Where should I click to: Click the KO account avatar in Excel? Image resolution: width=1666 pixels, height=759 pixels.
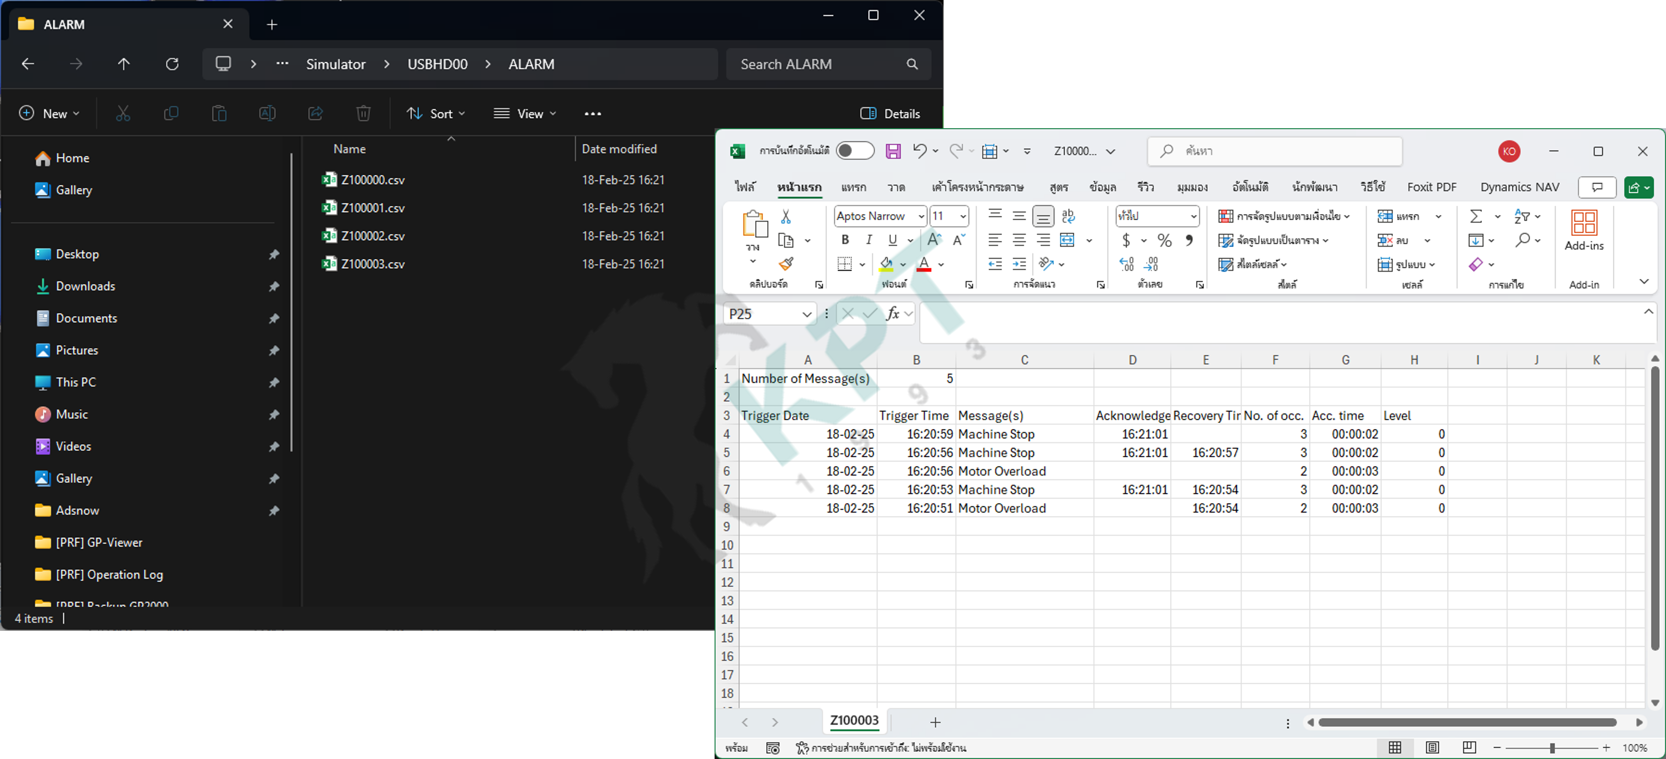click(x=1509, y=152)
